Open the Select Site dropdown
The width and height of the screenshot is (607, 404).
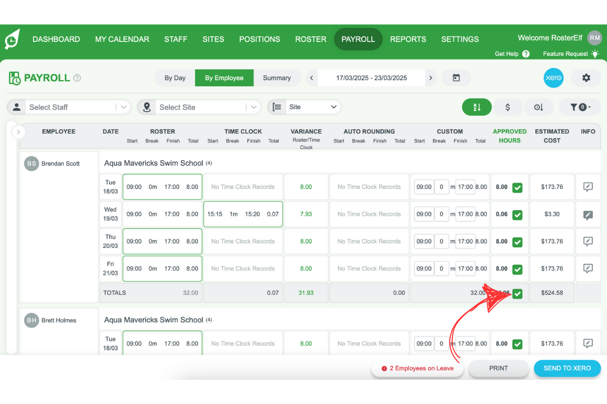point(199,107)
